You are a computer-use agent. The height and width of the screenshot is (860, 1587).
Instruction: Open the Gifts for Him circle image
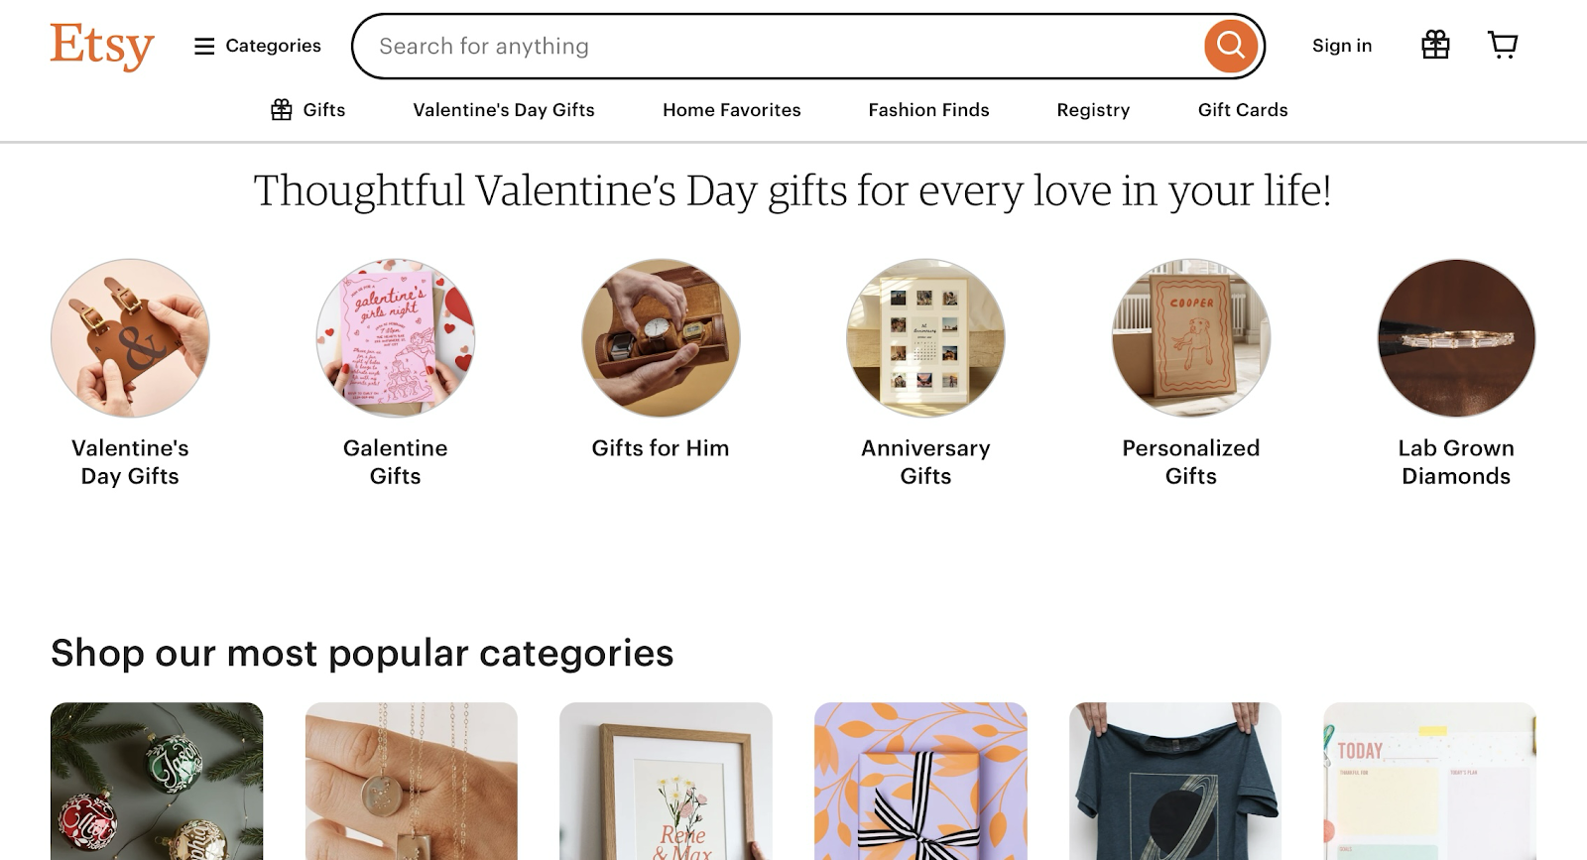pos(661,337)
